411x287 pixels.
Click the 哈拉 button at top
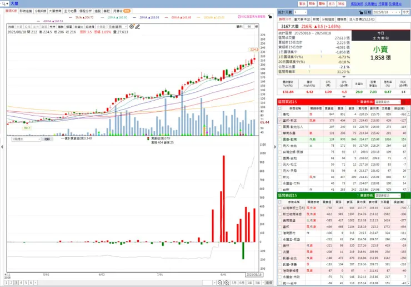[x=341, y=4]
